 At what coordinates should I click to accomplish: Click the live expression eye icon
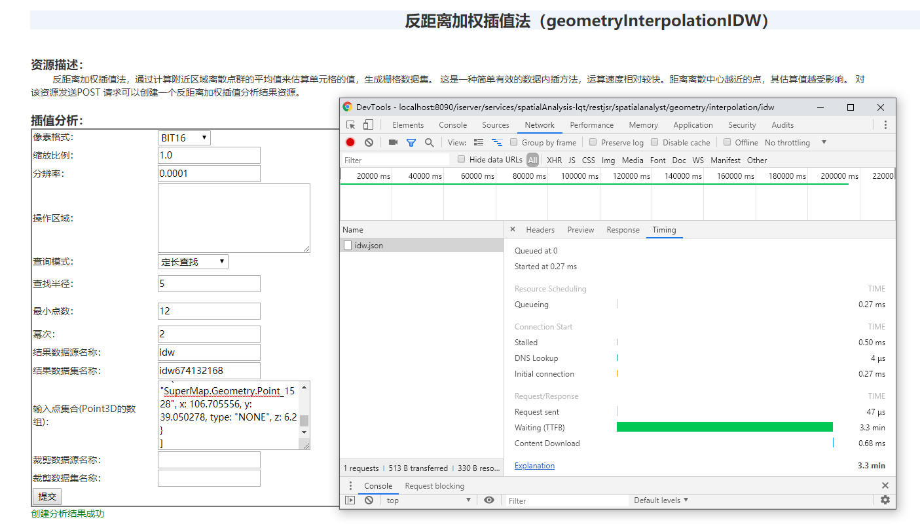489,500
